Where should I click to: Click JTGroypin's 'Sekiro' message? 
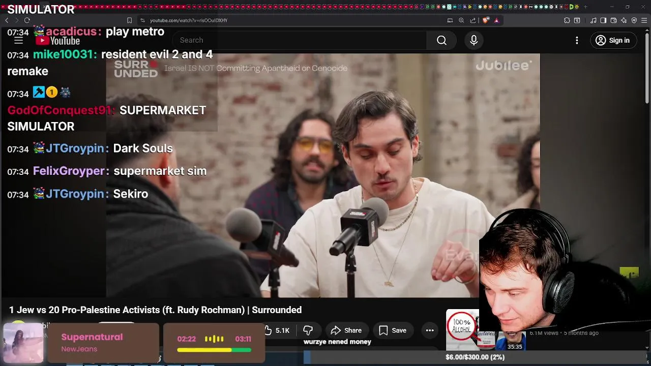pyautogui.click(x=131, y=194)
